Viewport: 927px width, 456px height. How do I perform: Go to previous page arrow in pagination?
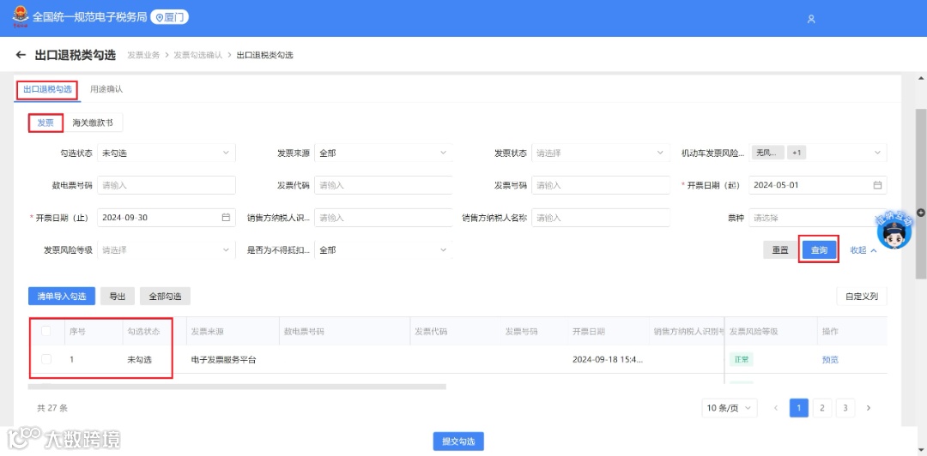776,408
